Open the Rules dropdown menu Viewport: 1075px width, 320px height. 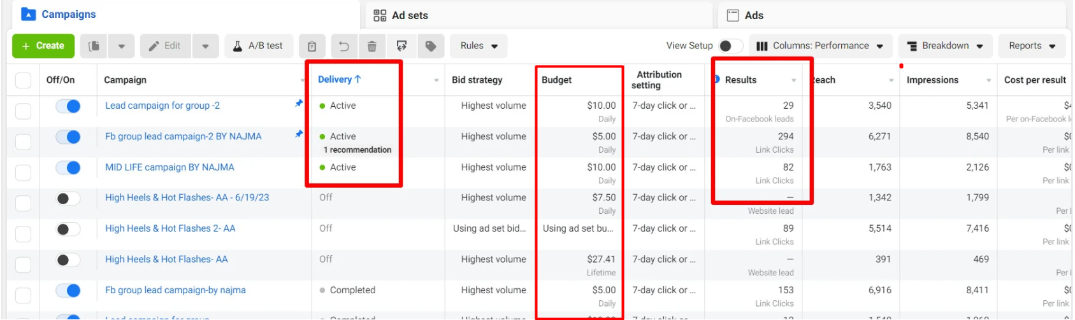[479, 46]
